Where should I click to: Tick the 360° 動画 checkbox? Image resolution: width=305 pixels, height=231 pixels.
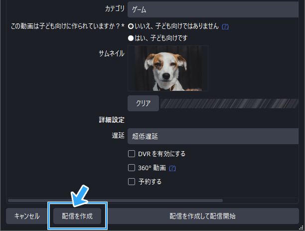(x=132, y=168)
